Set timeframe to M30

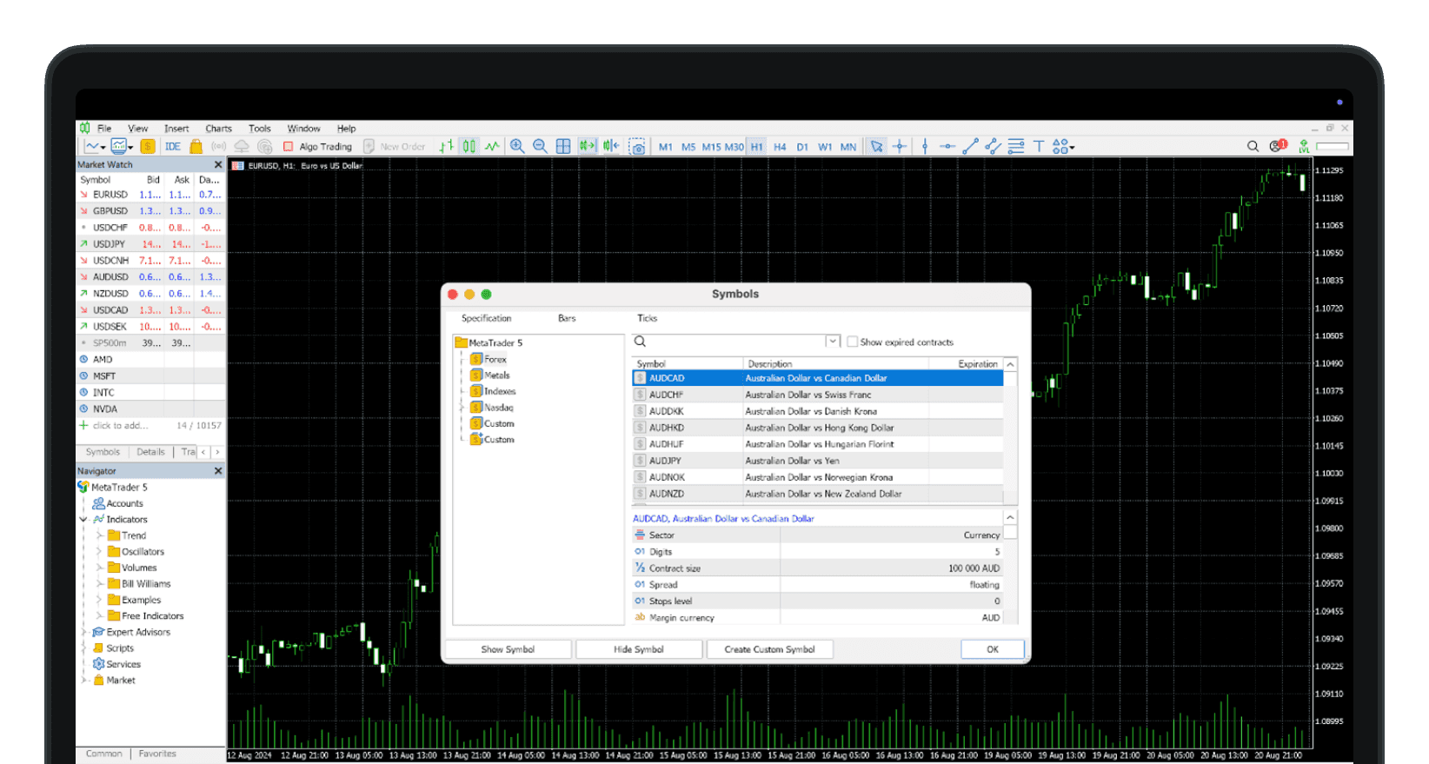pos(734,147)
